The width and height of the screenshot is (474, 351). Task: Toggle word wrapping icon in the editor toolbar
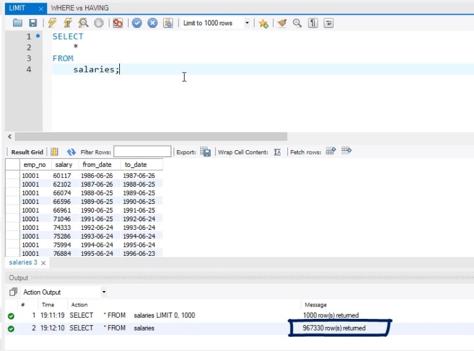(328, 23)
